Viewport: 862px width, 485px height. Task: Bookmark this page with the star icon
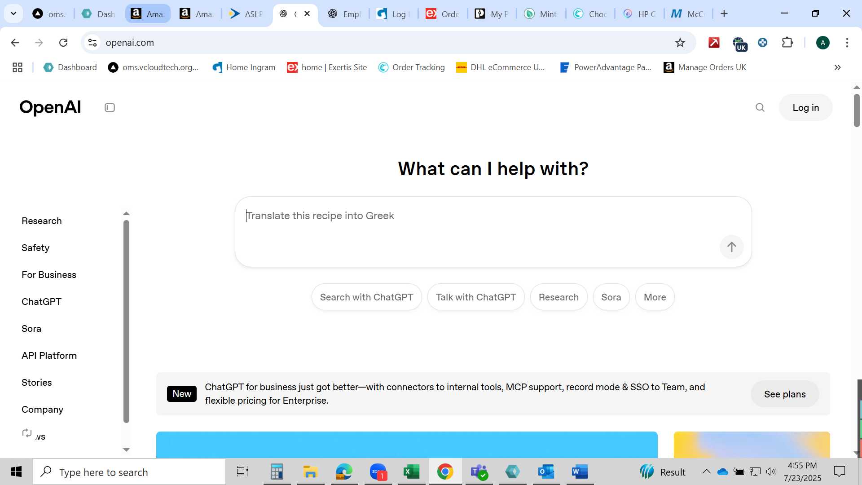point(680,43)
